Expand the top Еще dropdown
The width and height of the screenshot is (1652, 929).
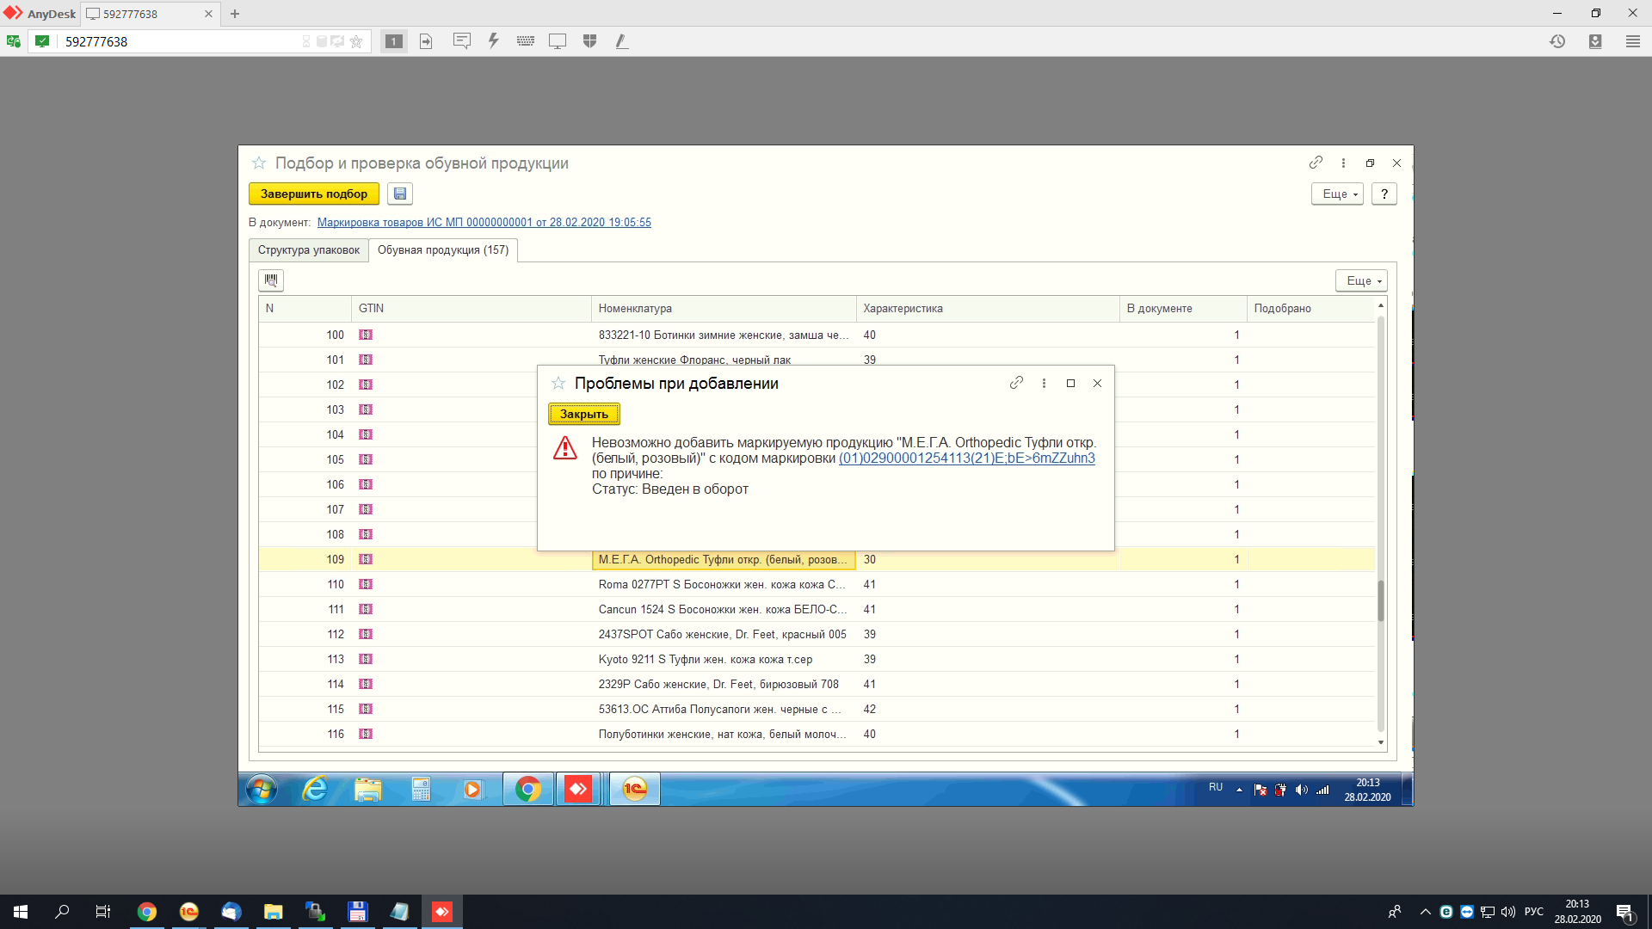click(1337, 194)
